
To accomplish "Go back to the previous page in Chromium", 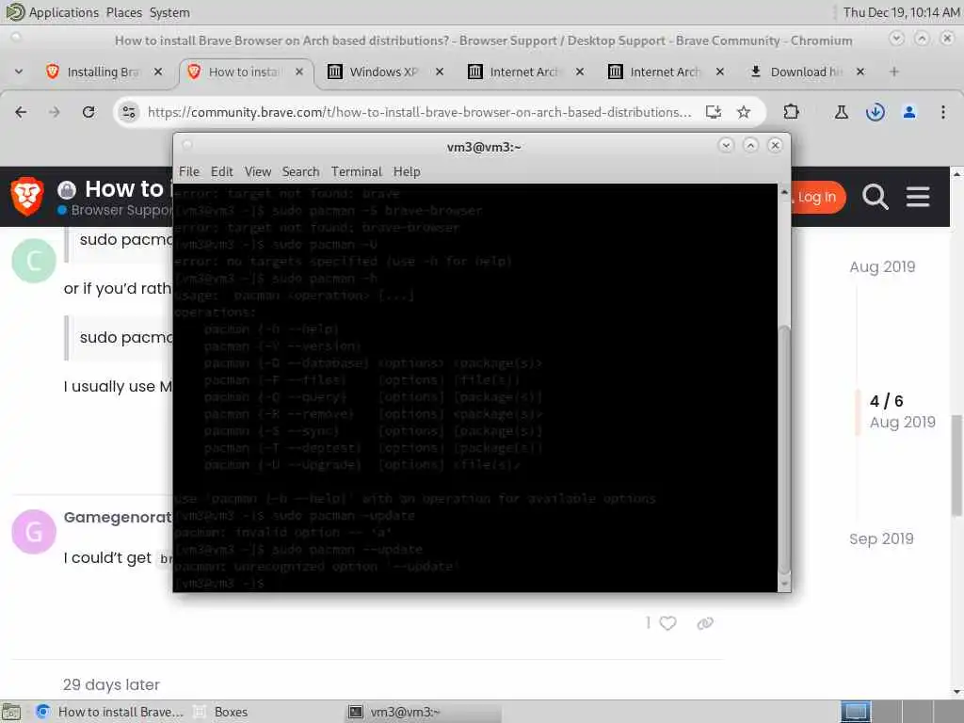I will tap(21, 112).
